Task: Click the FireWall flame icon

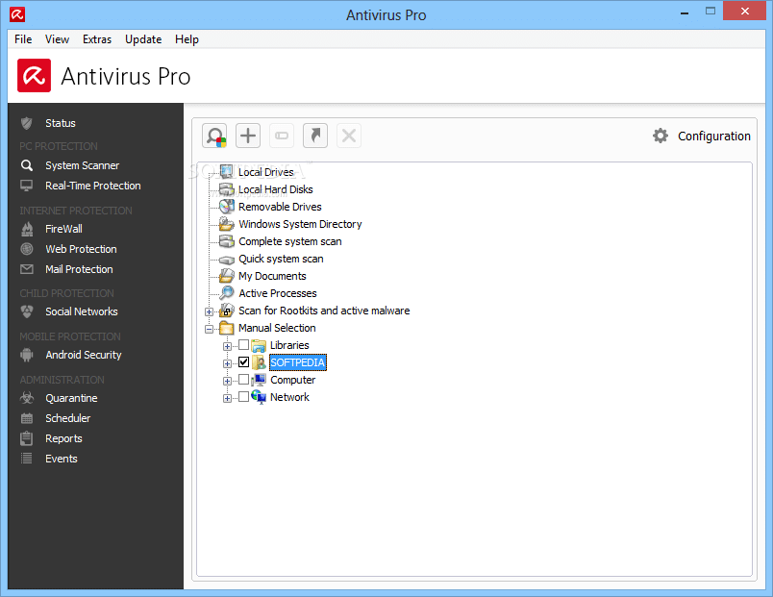Action: [27, 229]
